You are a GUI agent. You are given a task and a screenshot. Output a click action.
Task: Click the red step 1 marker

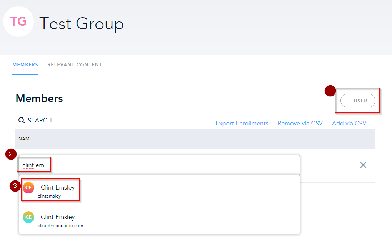tap(330, 91)
